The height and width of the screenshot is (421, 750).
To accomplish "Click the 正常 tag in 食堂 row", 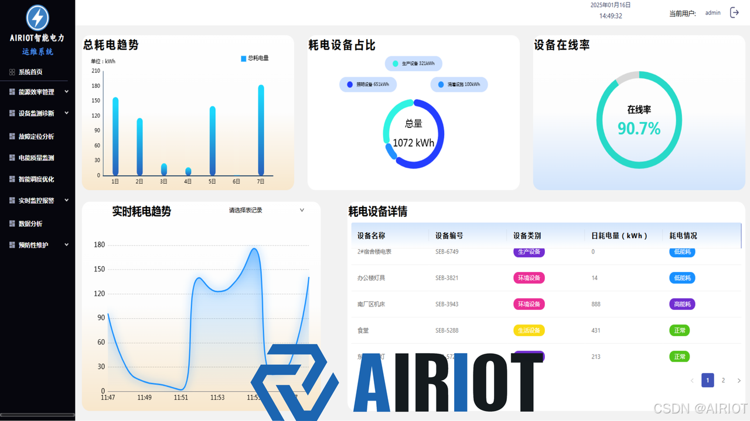I will point(680,330).
